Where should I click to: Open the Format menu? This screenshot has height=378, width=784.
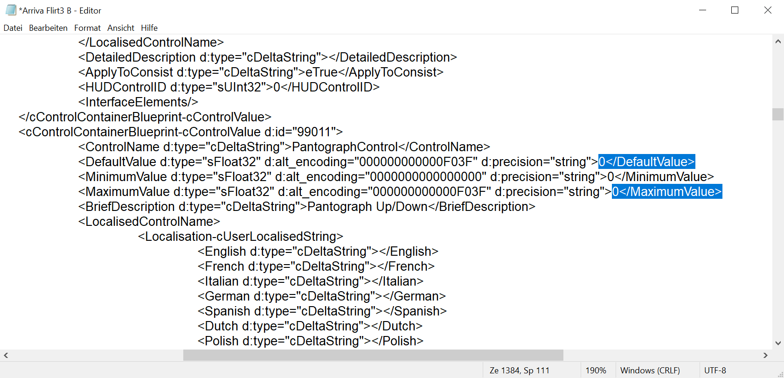click(x=87, y=28)
